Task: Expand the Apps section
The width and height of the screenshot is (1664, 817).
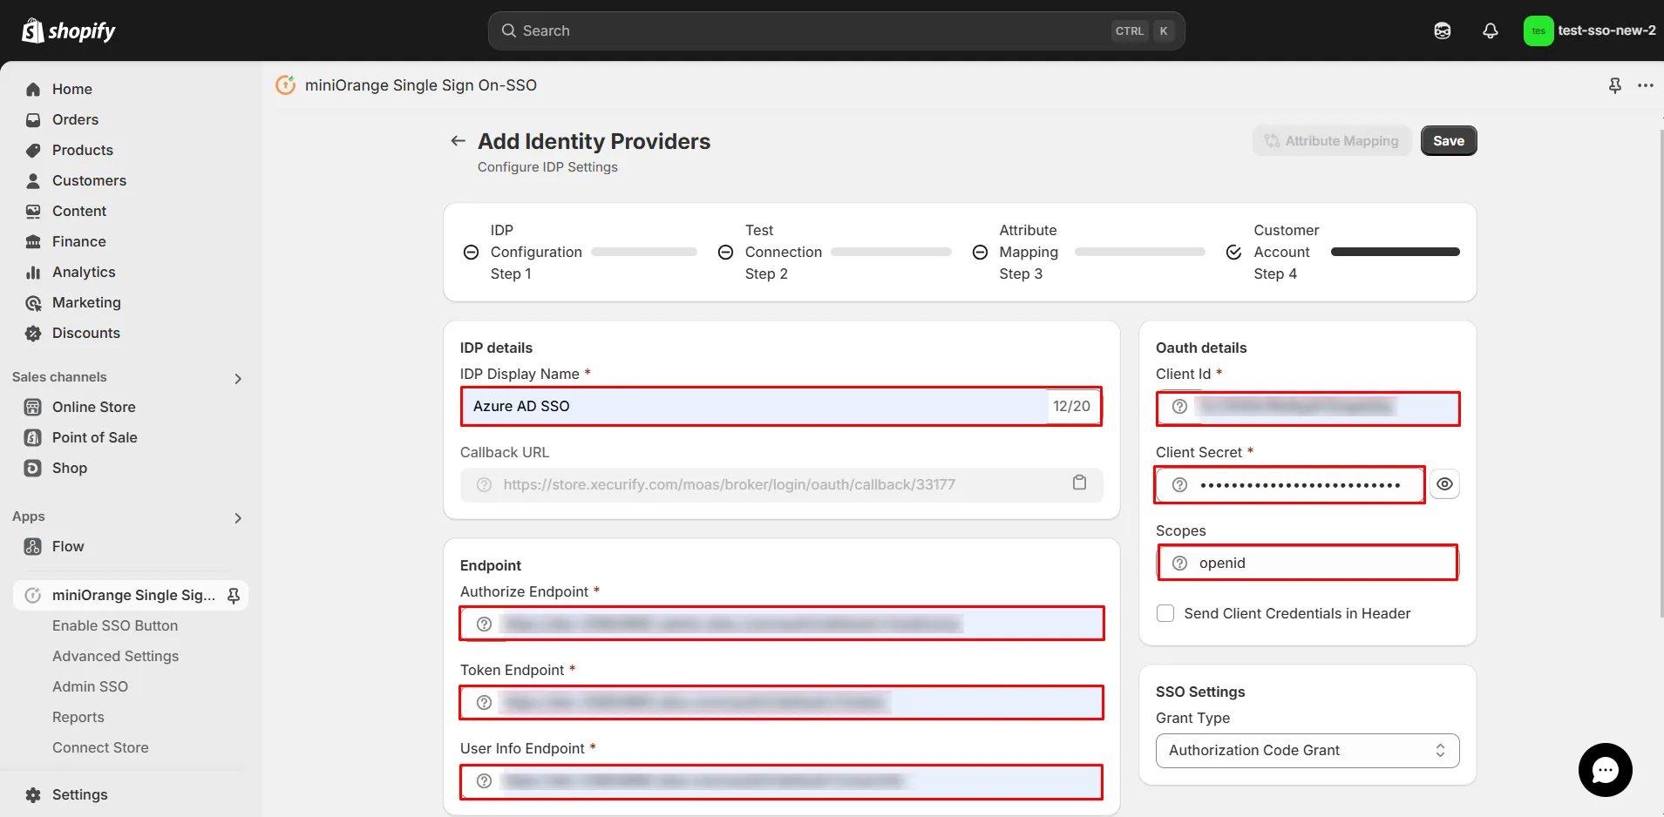Action: tap(238, 517)
